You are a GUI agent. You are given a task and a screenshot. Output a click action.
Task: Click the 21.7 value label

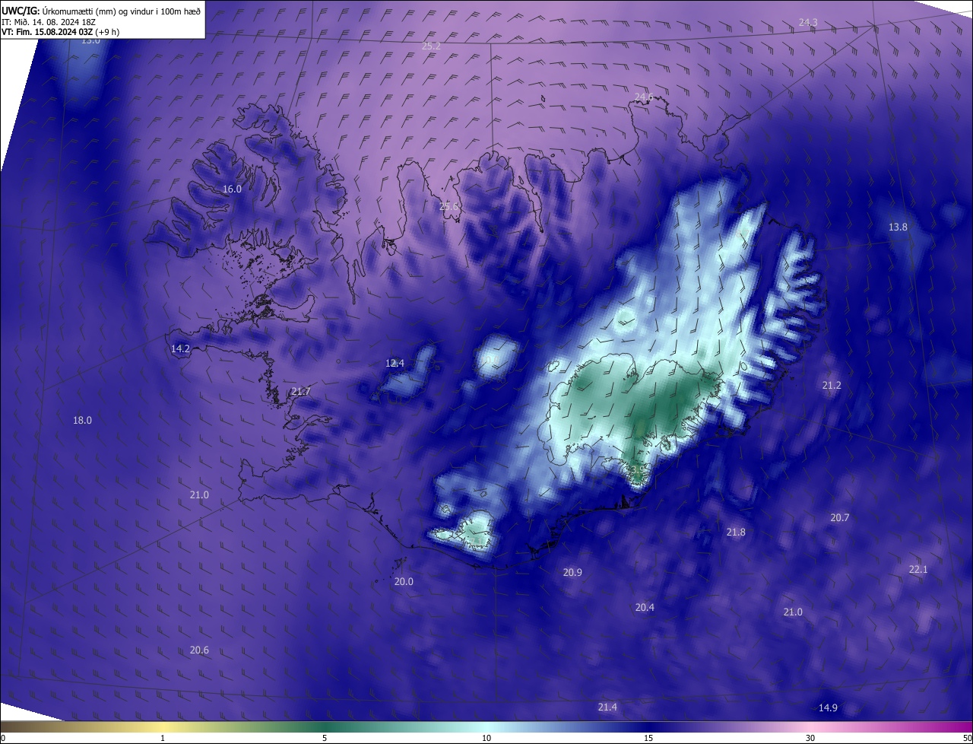click(300, 392)
